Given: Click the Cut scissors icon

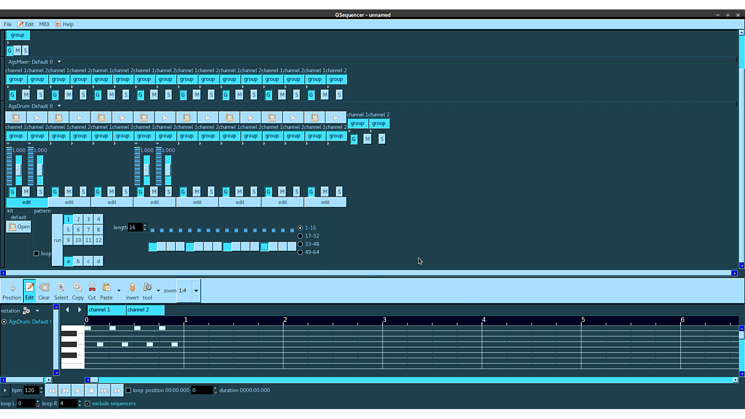Looking at the screenshot, I should [92, 291].
